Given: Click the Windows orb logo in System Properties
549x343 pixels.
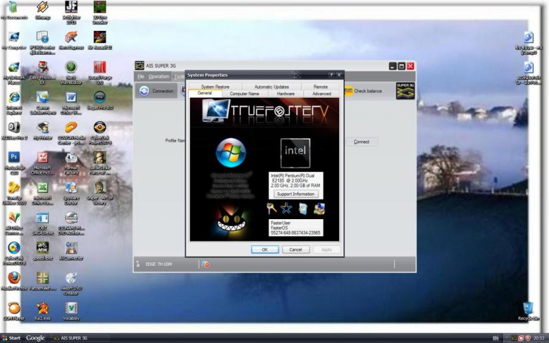Looking at the screenshot, I should pos(230,153).
